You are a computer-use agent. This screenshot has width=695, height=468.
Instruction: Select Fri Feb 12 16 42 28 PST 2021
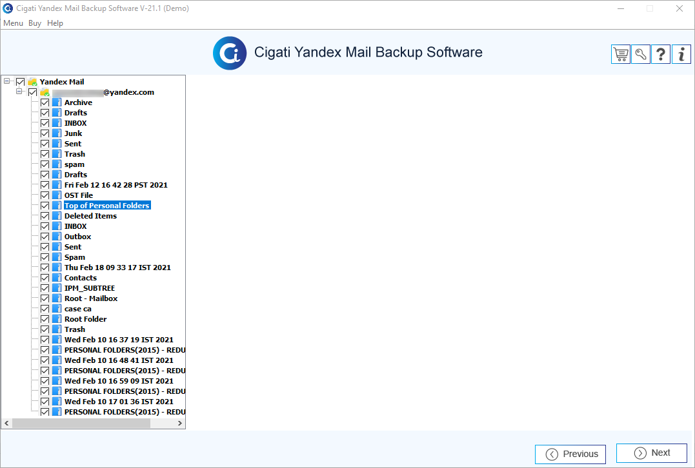point(116,185)
